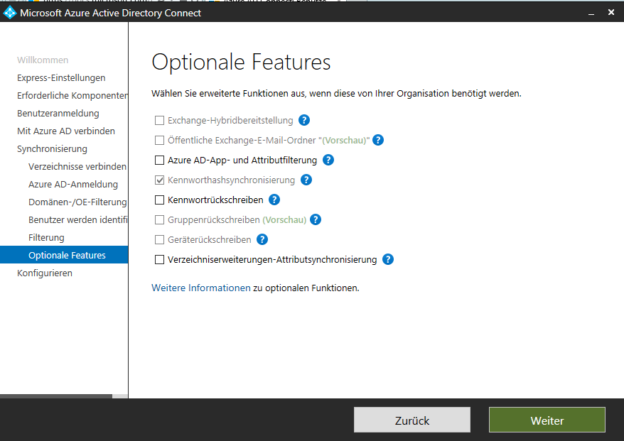The height and width of the screenshot is (441, 624).
Task: Open help for Öffentliche Exchange-E-Mail-Ordner
Action: click(x=378, y=140)
